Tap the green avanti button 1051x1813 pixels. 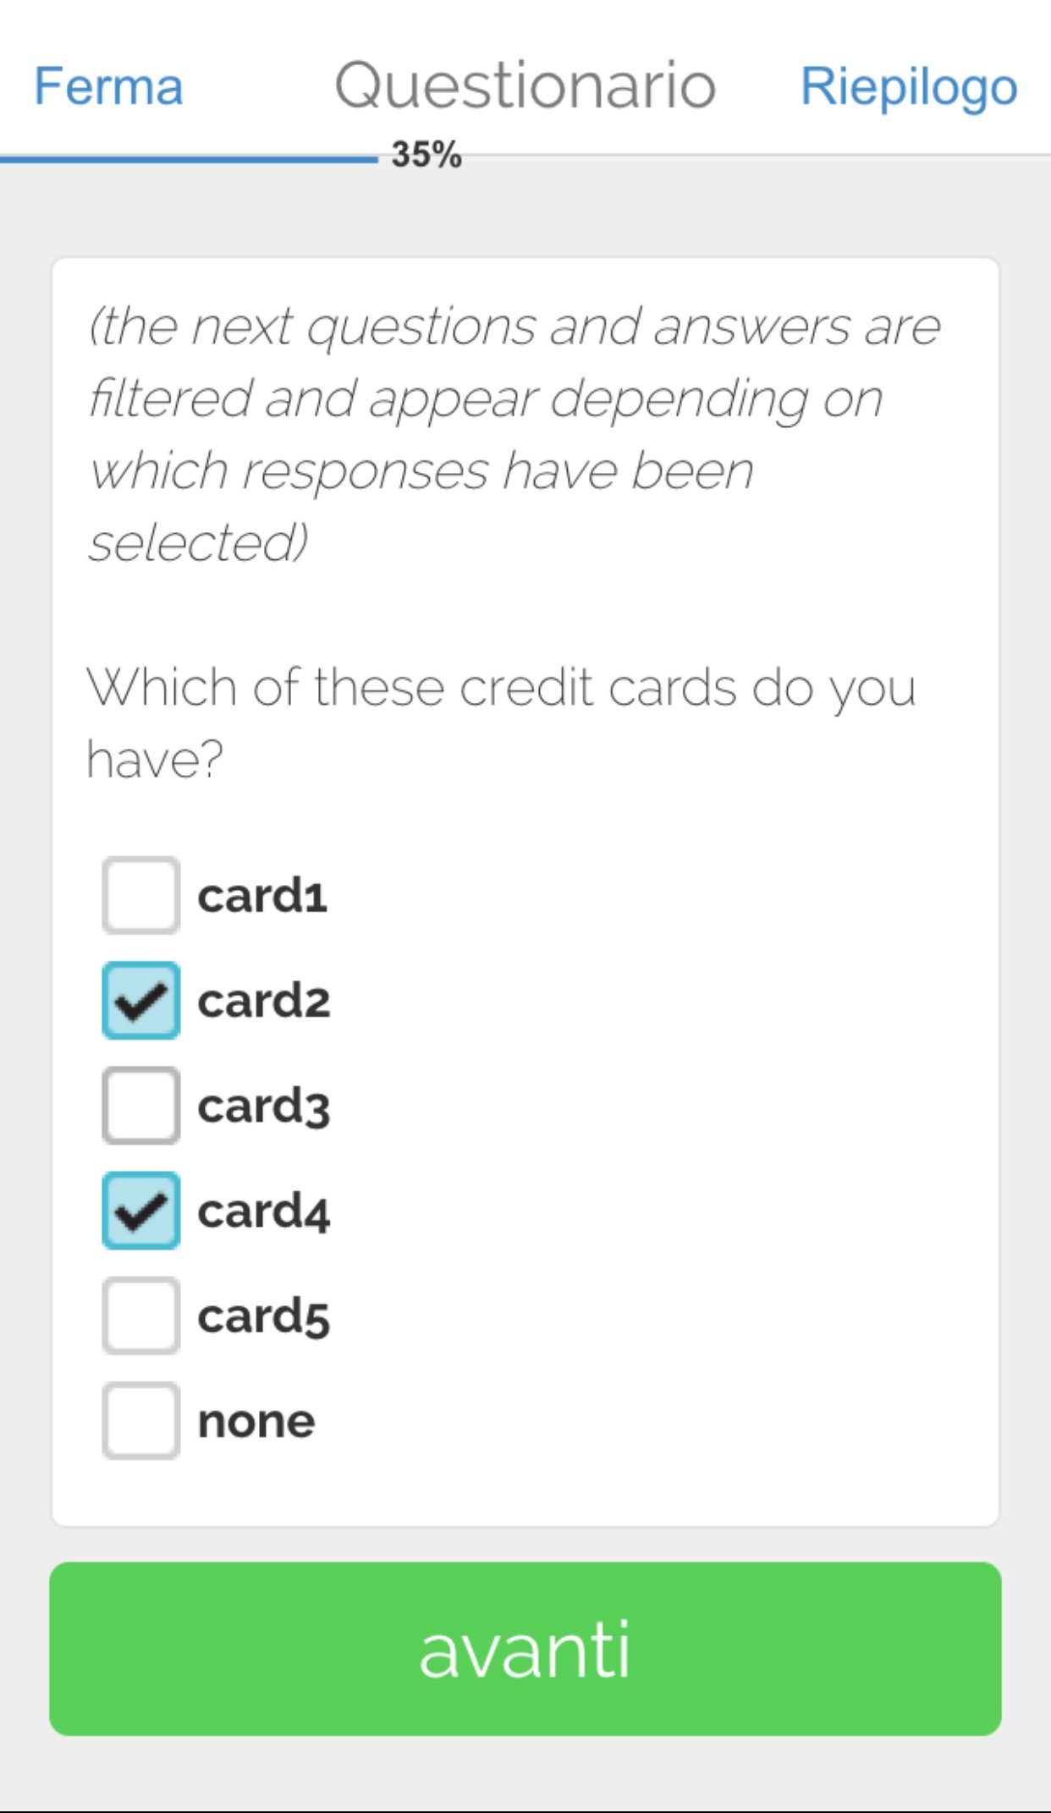(x=525, y=1649)
